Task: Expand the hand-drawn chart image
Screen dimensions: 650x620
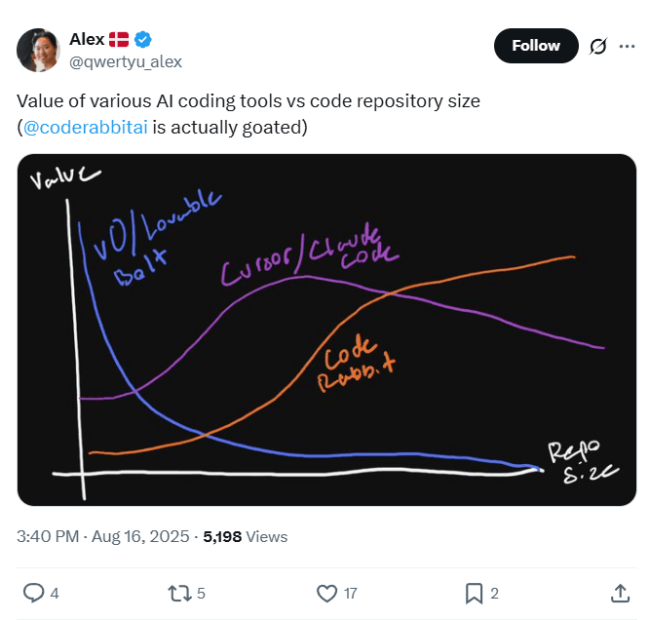Action: pyautogui.click(x=326, y=329)
